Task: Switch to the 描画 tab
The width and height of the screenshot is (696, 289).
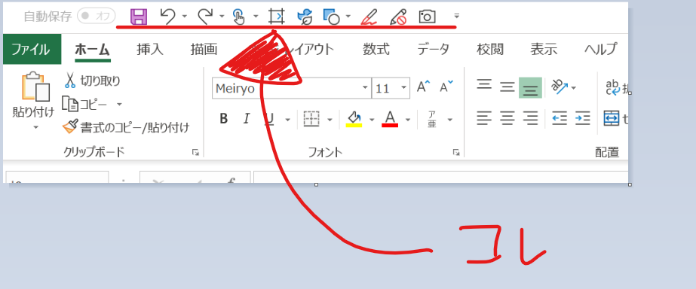Action: [x=204, y=49]
